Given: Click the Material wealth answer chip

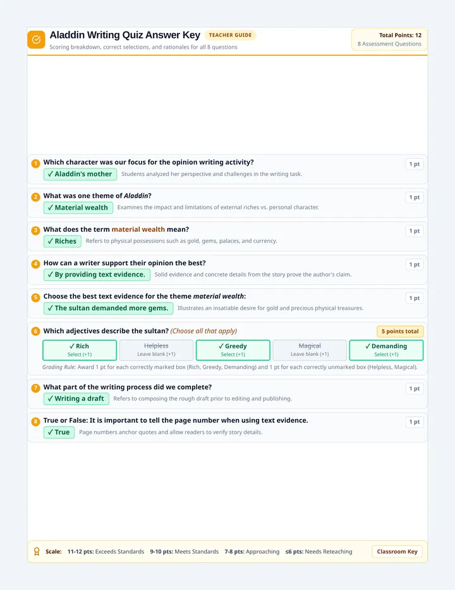Looking at the screenshot, I should pyautogui.click(x=78, y=208).
